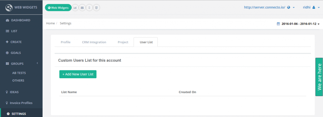Click the Add New User List button
Screen dimensions: 323x117
tap(78, 74)
